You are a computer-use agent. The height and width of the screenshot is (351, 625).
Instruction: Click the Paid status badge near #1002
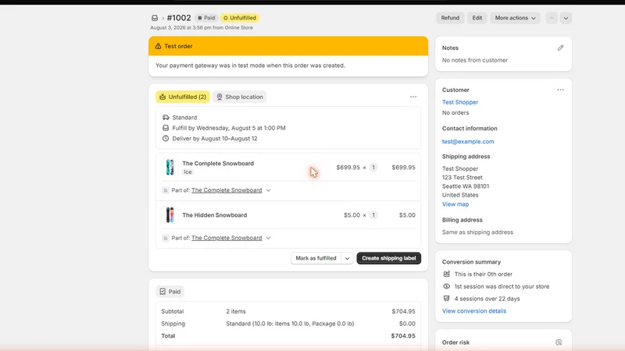pyautogui.click(x=206, y=18)
